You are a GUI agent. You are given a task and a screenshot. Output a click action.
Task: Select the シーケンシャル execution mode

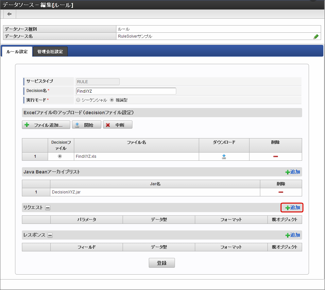click(78, 100)
